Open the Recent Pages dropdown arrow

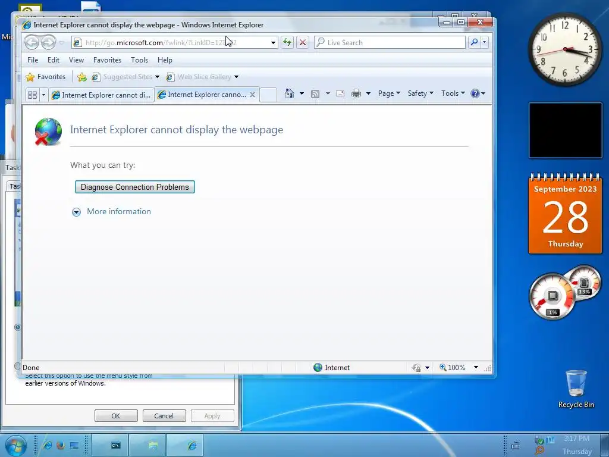61,42
